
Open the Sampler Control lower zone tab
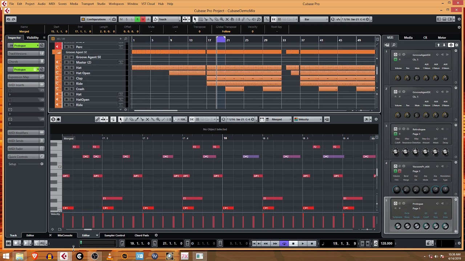click(x=114, y=235)
